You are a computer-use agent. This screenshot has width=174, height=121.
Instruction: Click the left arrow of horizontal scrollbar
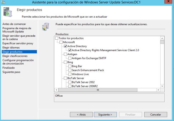56,90
